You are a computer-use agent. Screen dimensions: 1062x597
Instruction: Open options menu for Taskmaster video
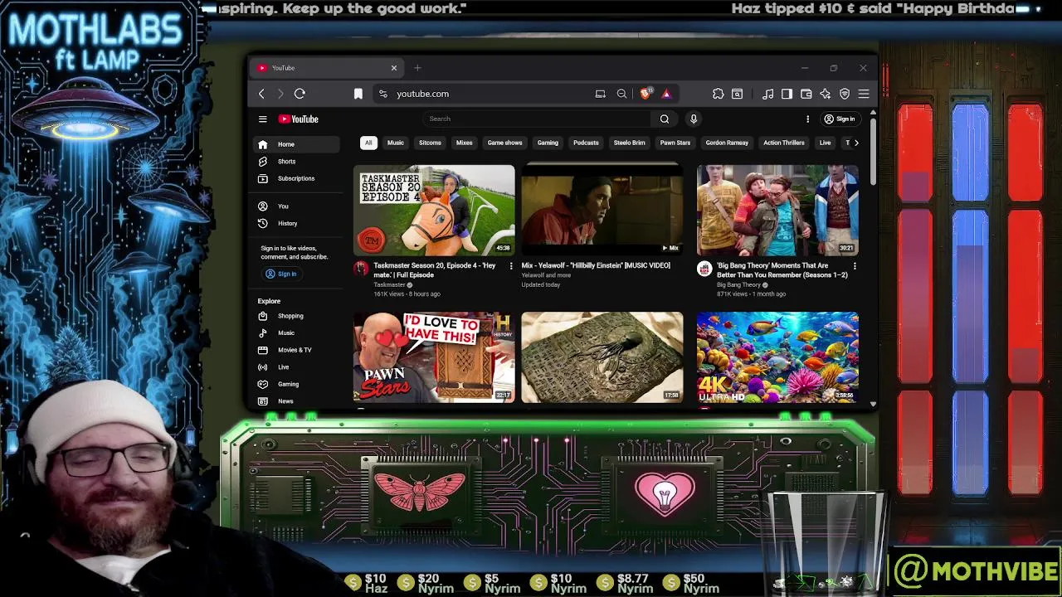tap(511, 266)
